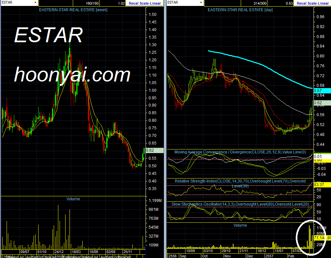The height and width of the screenshot is (258, 331).
Task: Click the 83.37 RSI value label
Action: pyautogui.click(x=322, y=185)
